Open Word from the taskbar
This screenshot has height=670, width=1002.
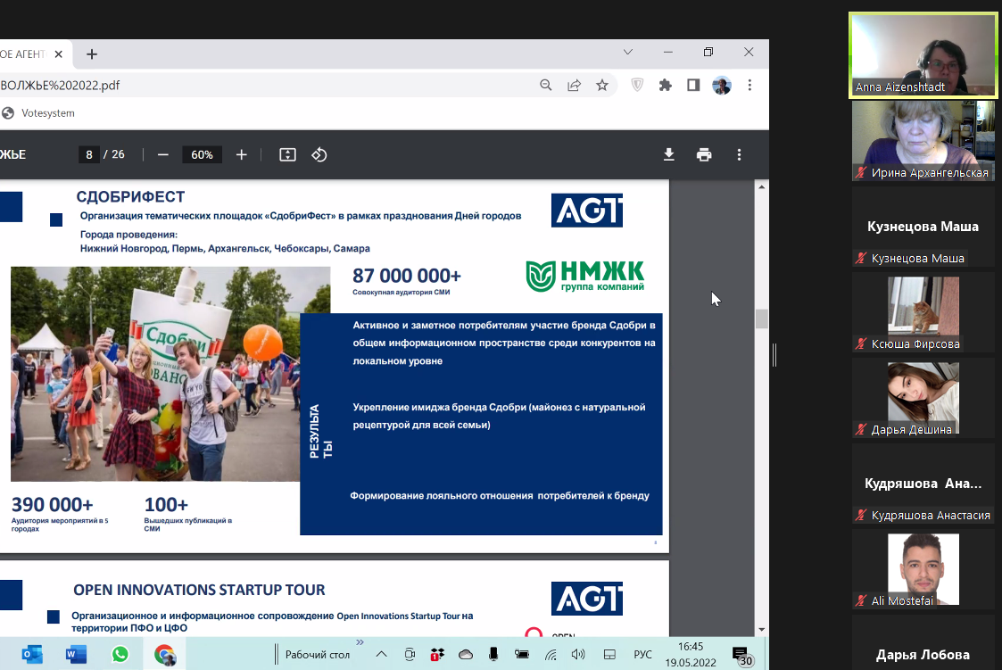[x=76, y=655]
